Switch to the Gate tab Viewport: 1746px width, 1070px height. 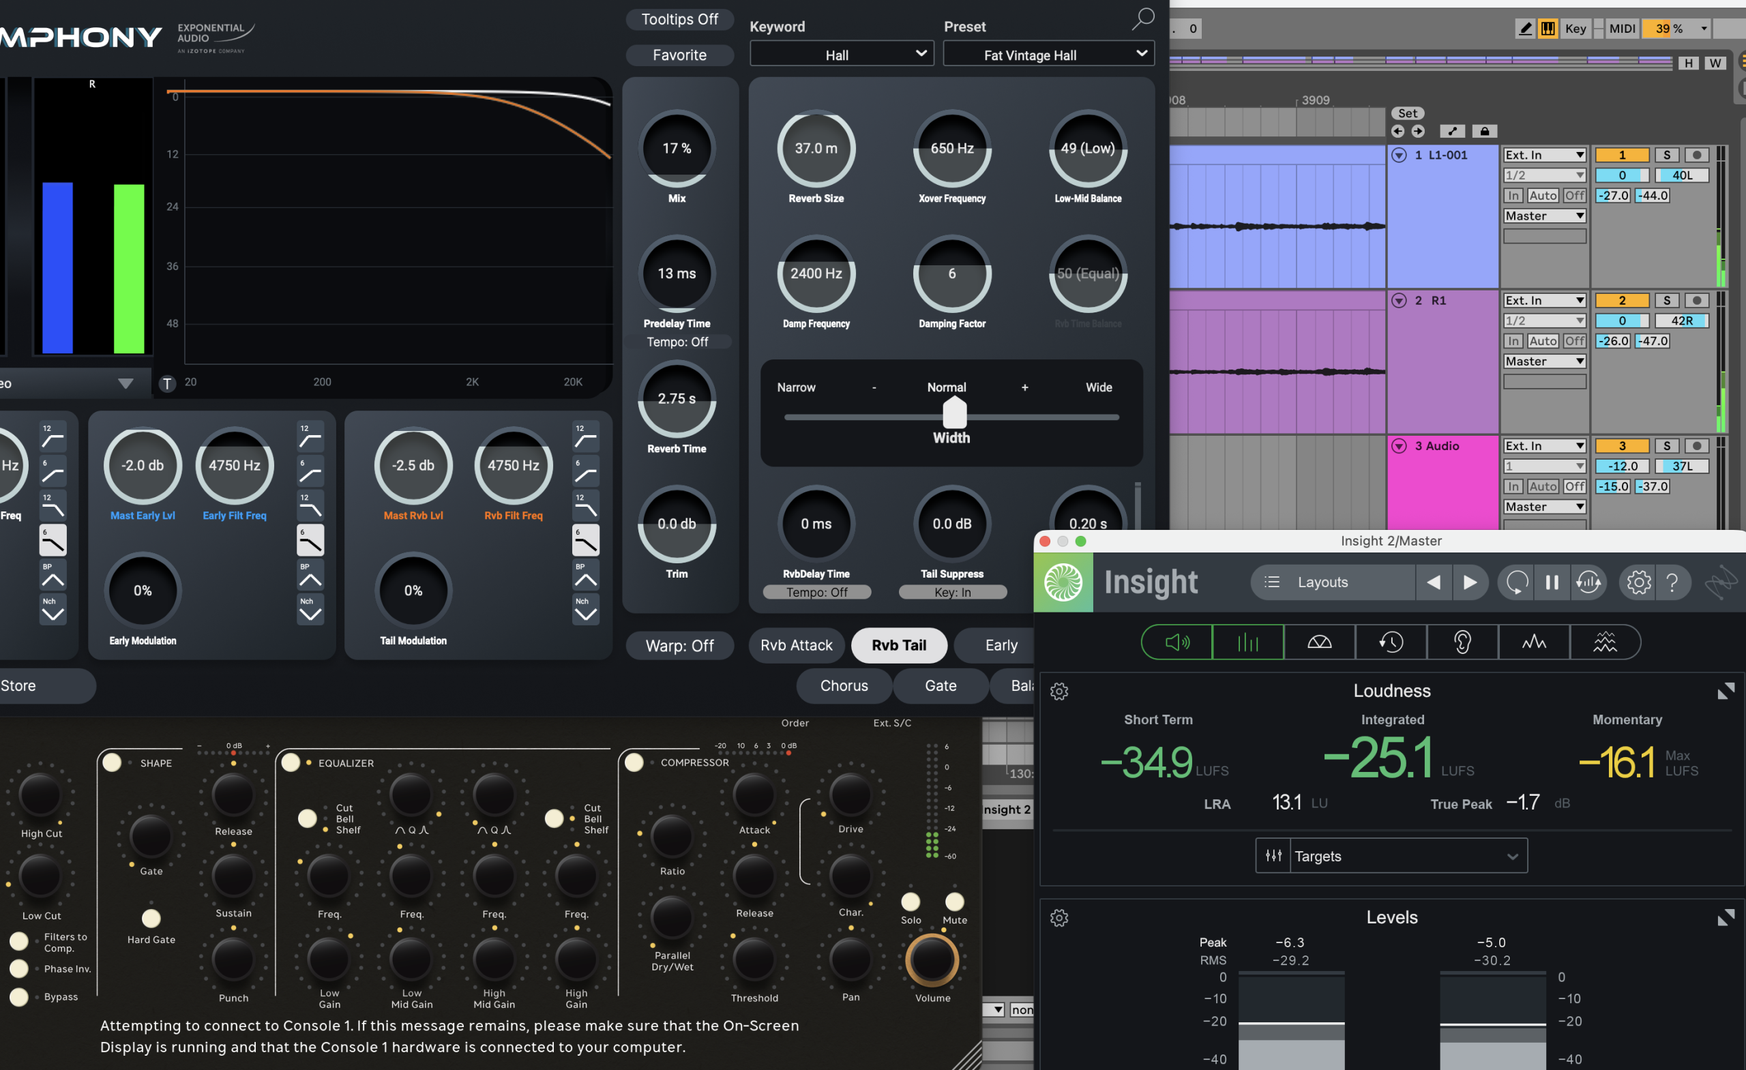pyautogui.click(x=941, y=686)
